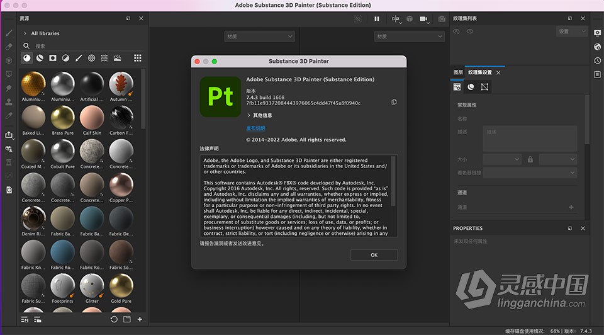Open the video camera view options icon
Viewport: 604px width, 335px height.
(x=424, y=19)
